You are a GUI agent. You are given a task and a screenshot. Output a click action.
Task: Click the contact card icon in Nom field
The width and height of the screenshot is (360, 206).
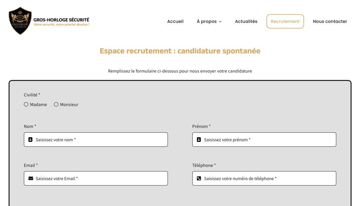[31, 140]
